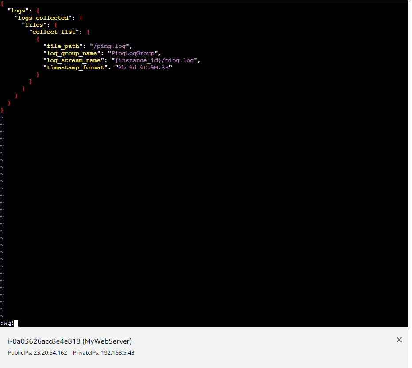Image resolution: width=412 pixels, height=368 pixels.
Task: Place cursor on the vim :wq! command line
Action: pos(8,322)
